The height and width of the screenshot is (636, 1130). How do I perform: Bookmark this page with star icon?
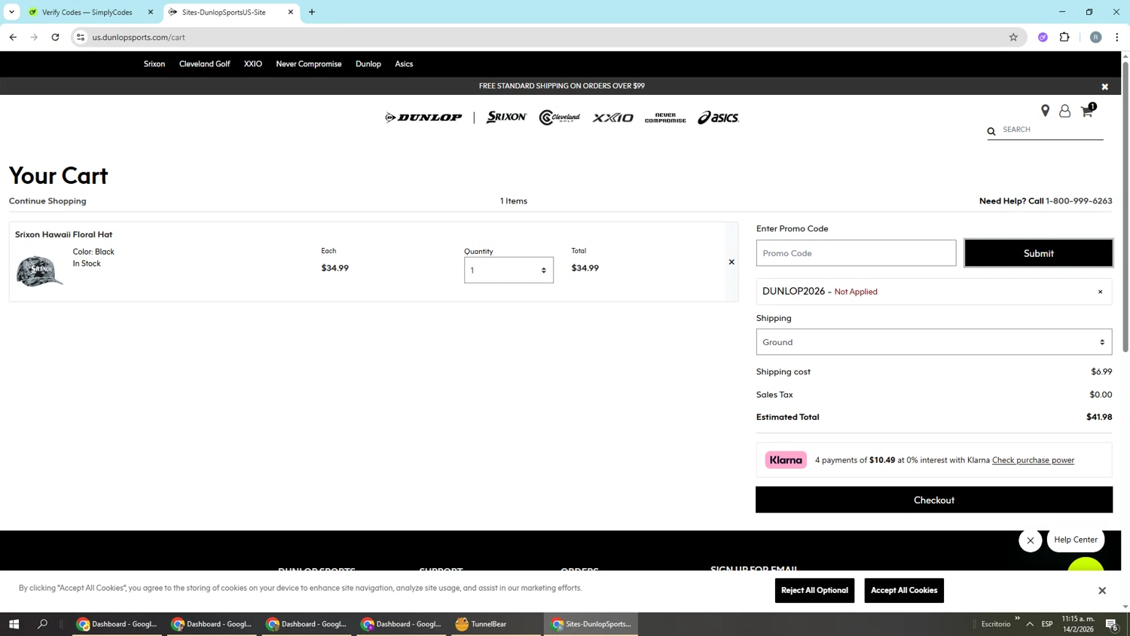tap(1013, 37)
